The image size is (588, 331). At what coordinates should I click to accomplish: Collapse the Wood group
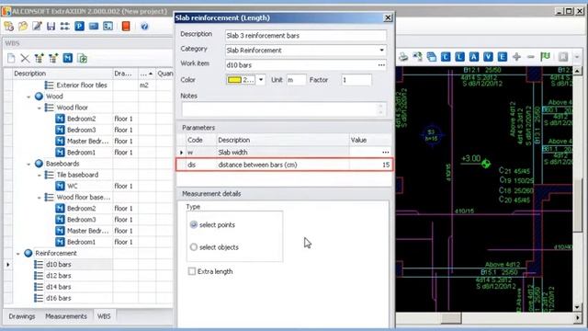(x=28, y=97)
